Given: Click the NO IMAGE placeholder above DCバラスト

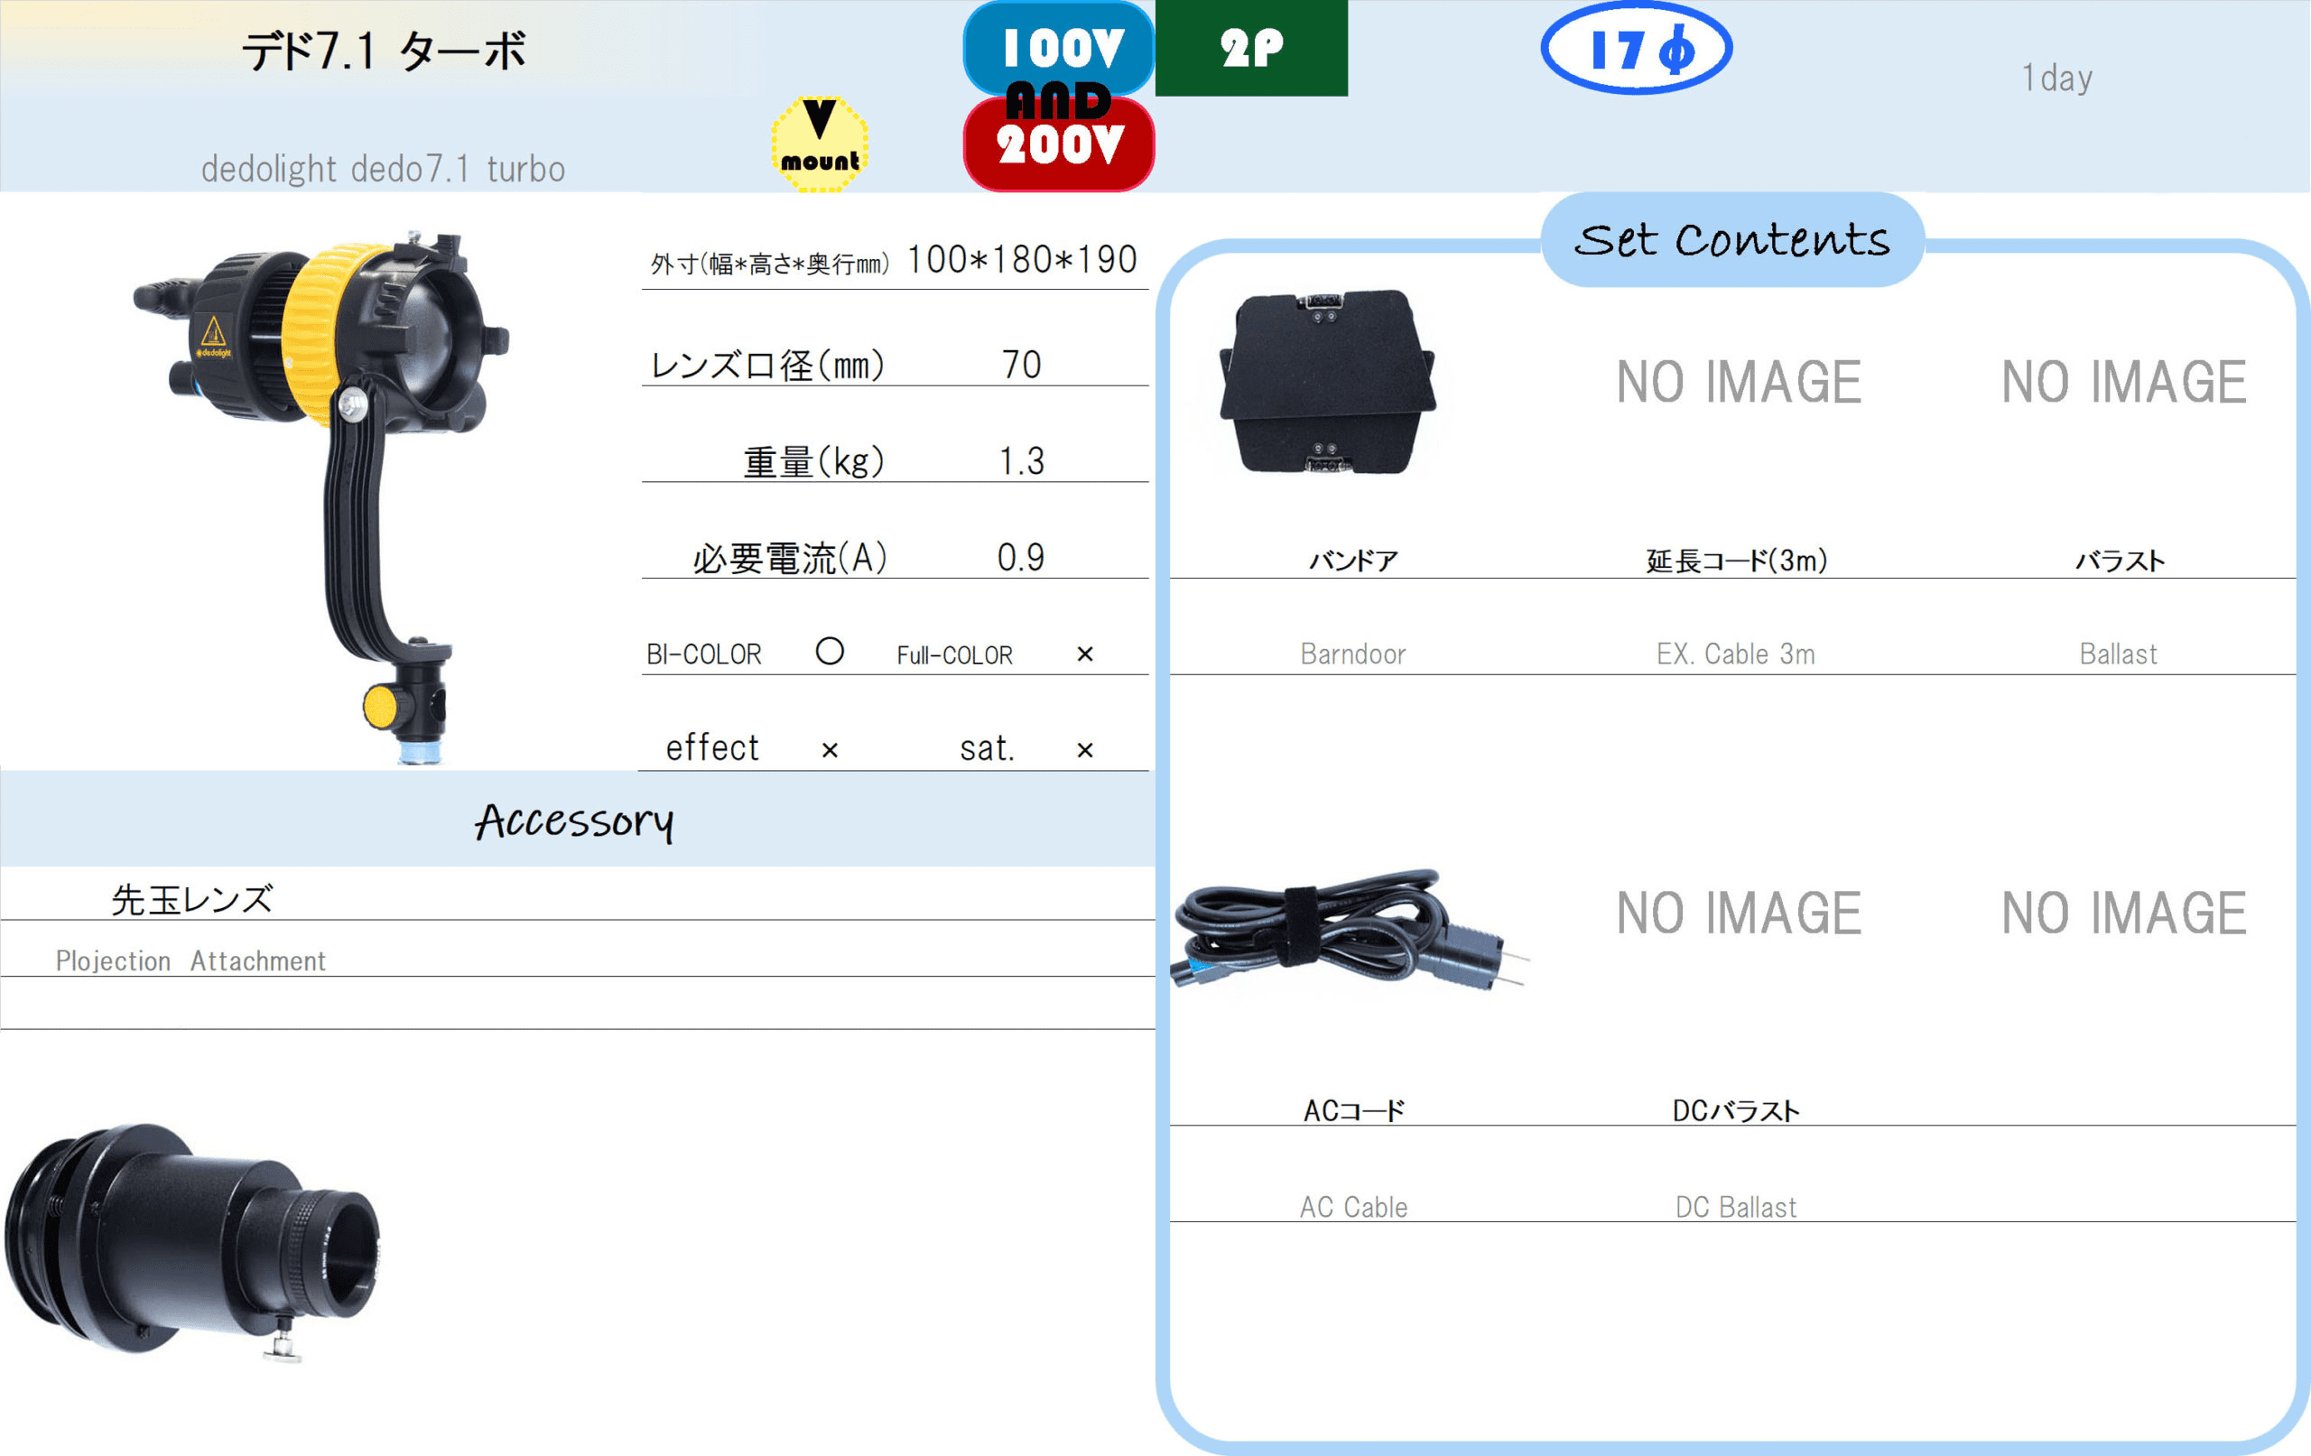Looking at the screenshot, I should [x=1738, y=913].
